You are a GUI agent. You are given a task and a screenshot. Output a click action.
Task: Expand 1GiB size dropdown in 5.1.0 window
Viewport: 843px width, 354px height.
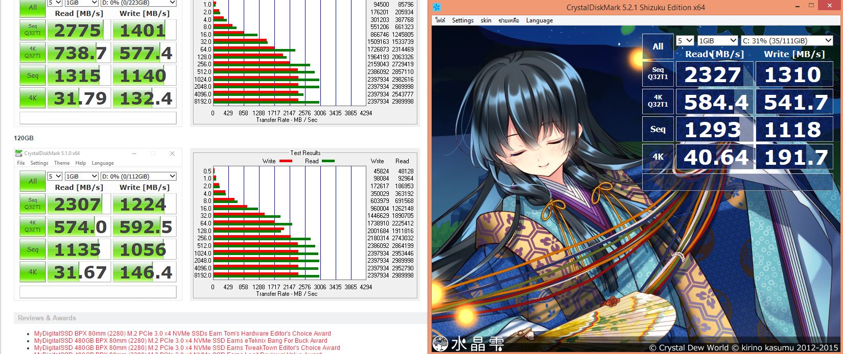point(81,176)
